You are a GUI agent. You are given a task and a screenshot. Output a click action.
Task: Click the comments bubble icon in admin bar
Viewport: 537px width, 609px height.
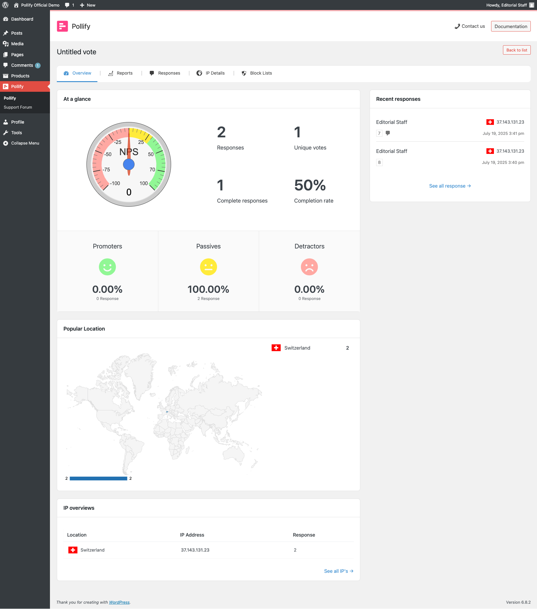point(67,5)
